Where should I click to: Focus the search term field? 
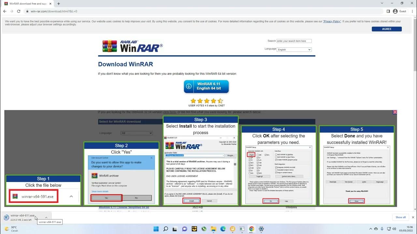pos(294,41)
